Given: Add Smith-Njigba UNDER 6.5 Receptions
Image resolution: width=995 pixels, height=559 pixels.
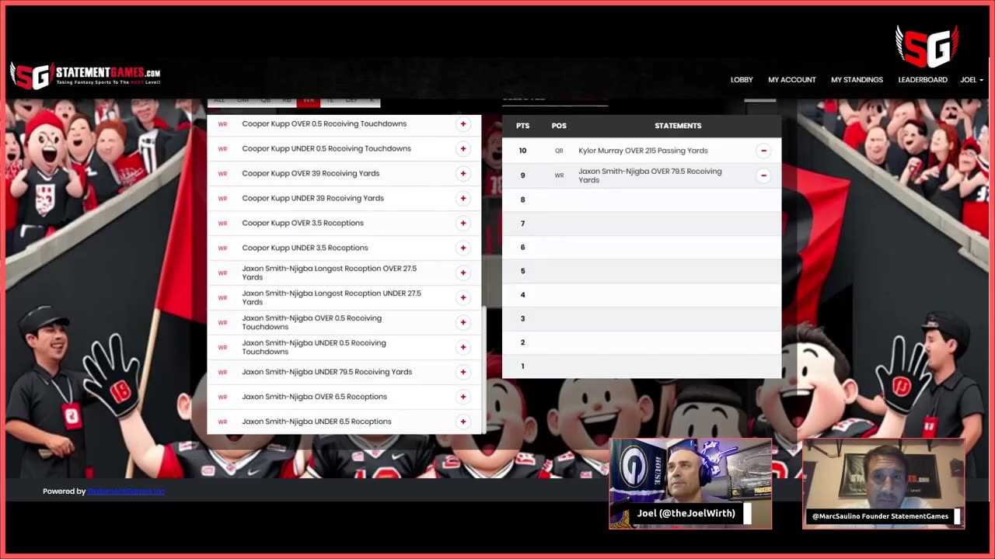Looking at the screenshot, I should [463, 422].
